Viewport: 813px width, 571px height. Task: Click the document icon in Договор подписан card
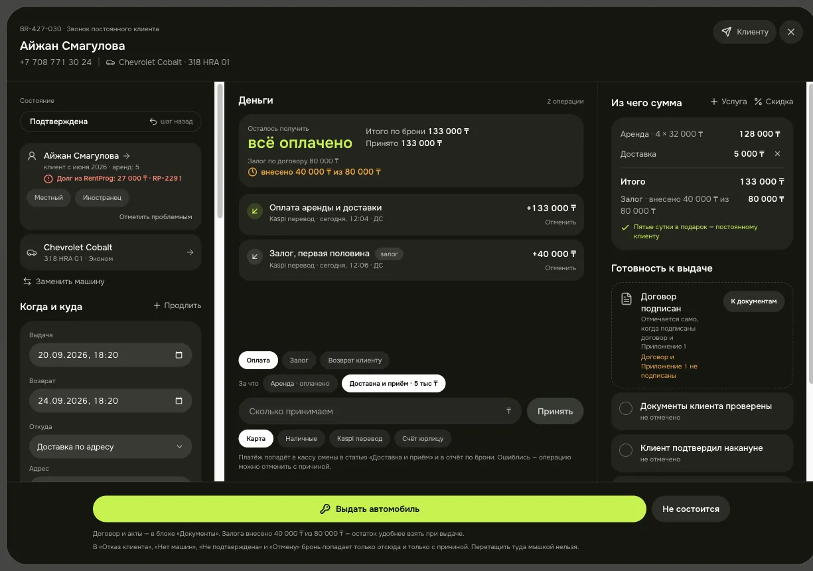point(626,299)
